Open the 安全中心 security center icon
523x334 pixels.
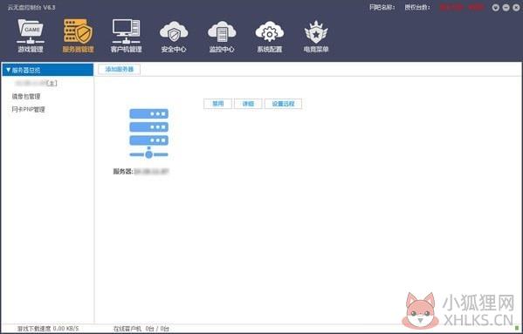coord(174,37)
